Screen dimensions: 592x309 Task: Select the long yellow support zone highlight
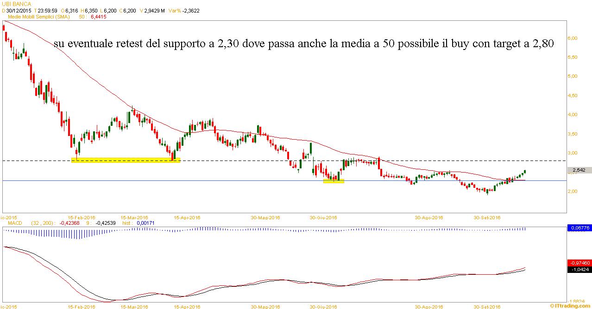(x=126, y=160)
